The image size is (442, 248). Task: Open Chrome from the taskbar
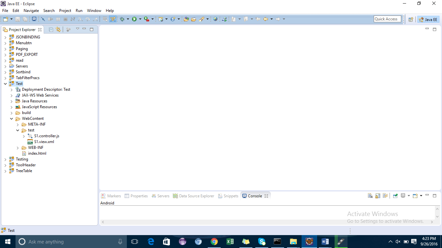click(214, 241)
